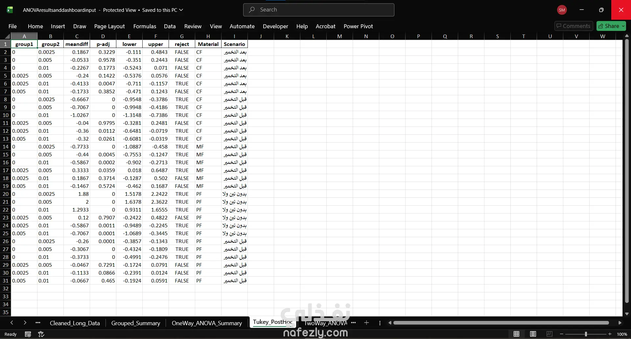
Task: Click the horizontal scrollbar thumb
Action: (x=501, y=323)
